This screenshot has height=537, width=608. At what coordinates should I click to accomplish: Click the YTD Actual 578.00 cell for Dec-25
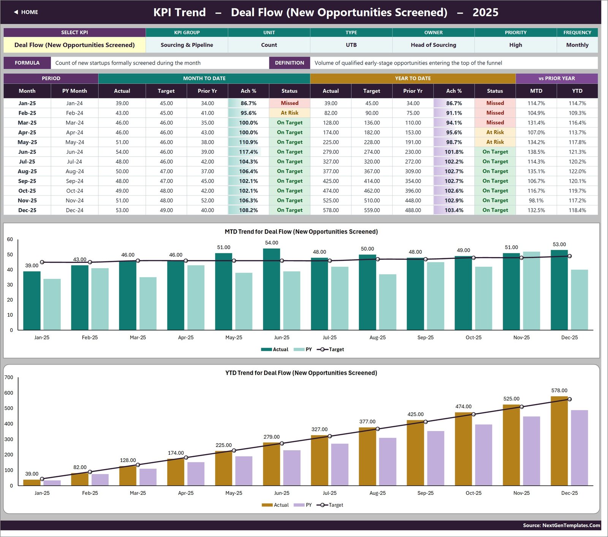tap(331, 210)
